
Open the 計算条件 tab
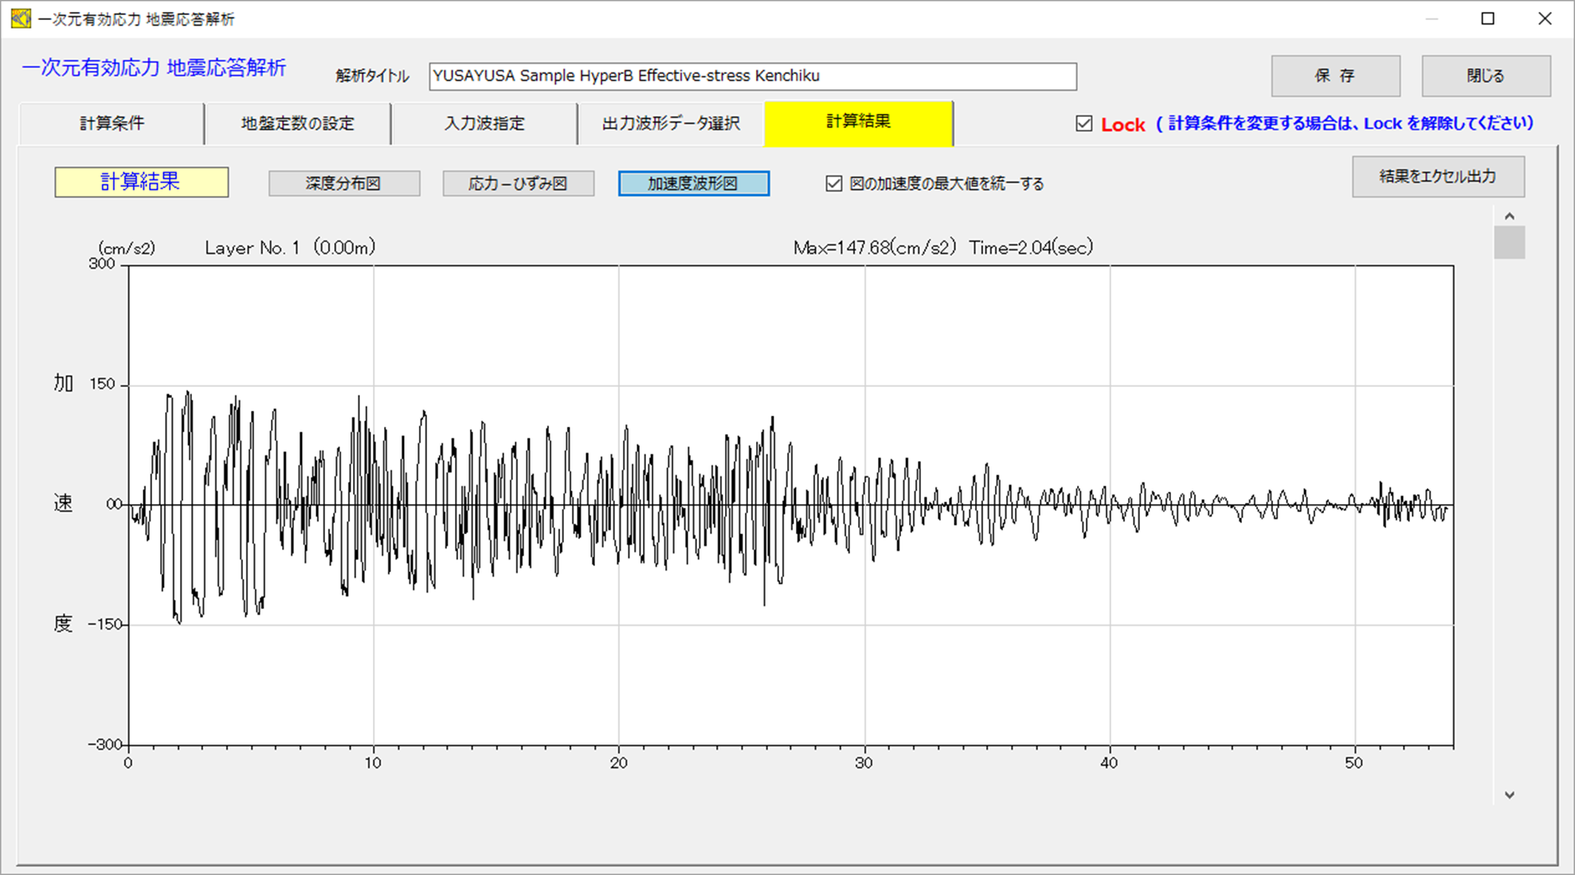pyautogui.click(x=112, y=123)
